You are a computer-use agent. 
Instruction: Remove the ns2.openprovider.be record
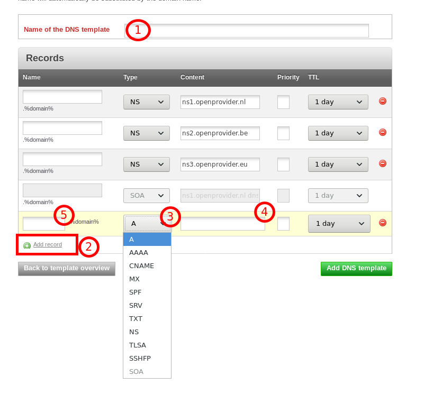383,132
